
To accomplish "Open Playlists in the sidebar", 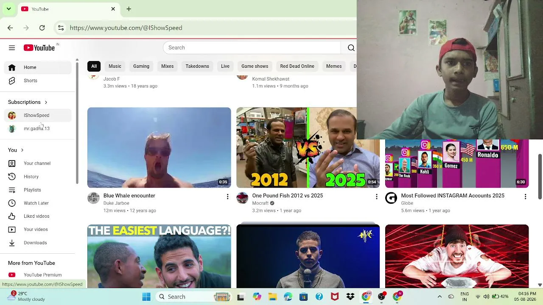I will pos(38,190).
